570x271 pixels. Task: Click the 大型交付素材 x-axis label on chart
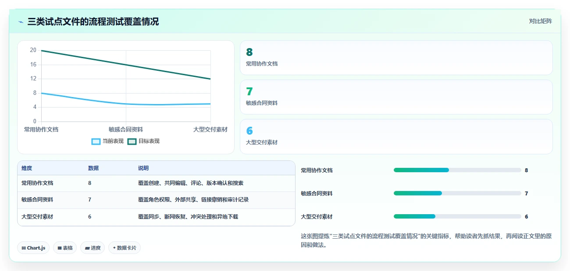click(x=210, y=129)
